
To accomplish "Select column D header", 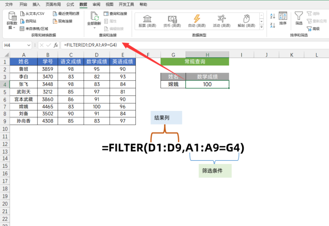I will tap(96, 55).
